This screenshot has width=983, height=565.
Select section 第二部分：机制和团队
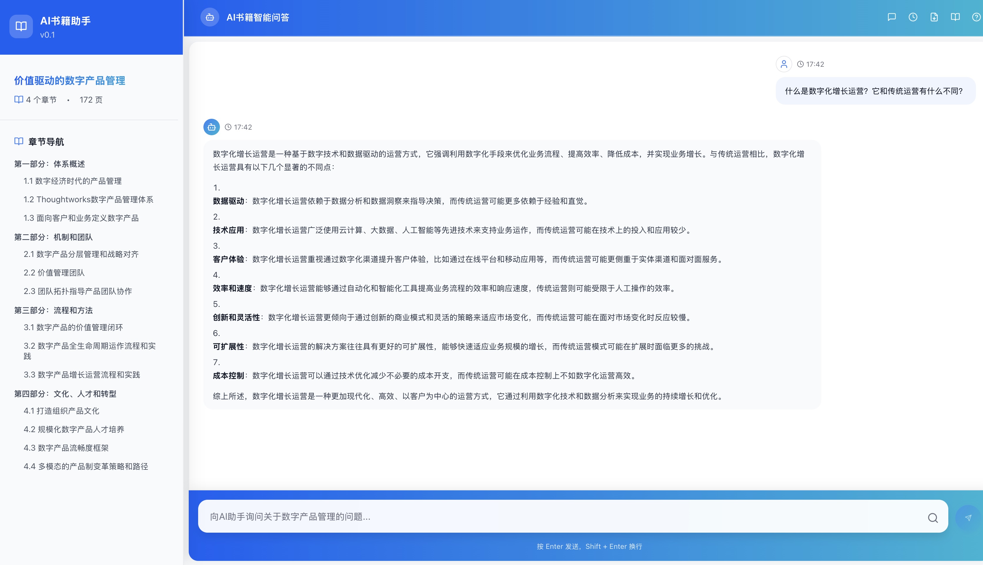(x=54, y=237)
